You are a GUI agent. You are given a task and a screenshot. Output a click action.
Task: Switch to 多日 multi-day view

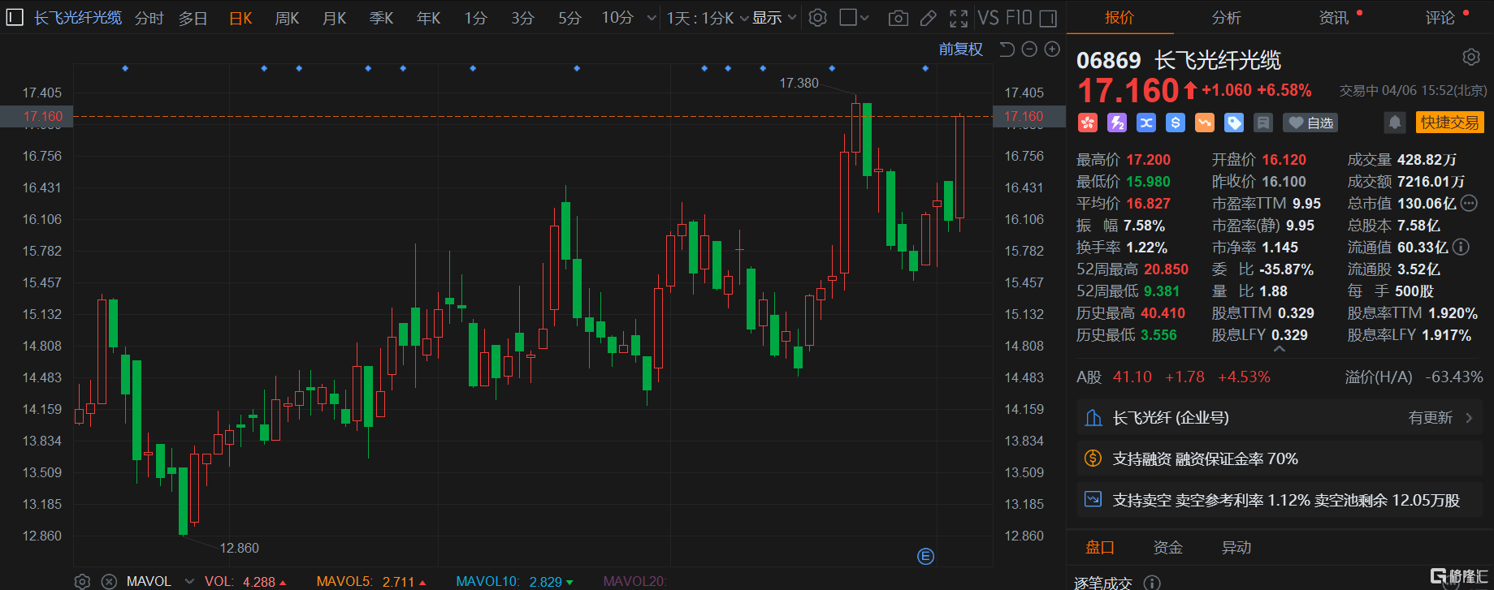tap(193, 18)
